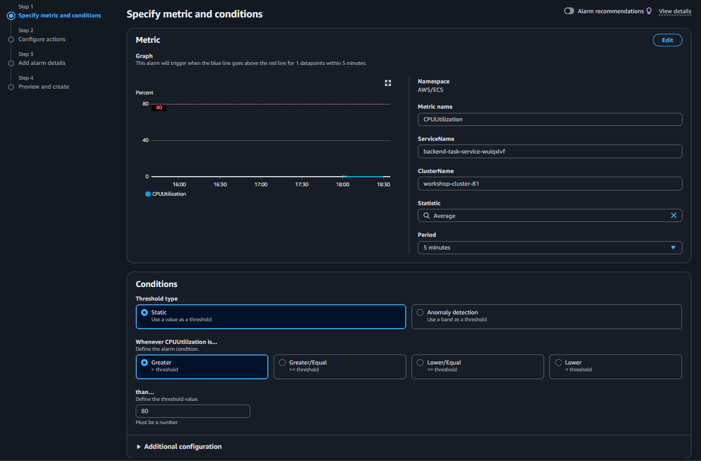Click the fullscreen expand icon above the graph
The image size is (701, 461).
coord(388,83)
